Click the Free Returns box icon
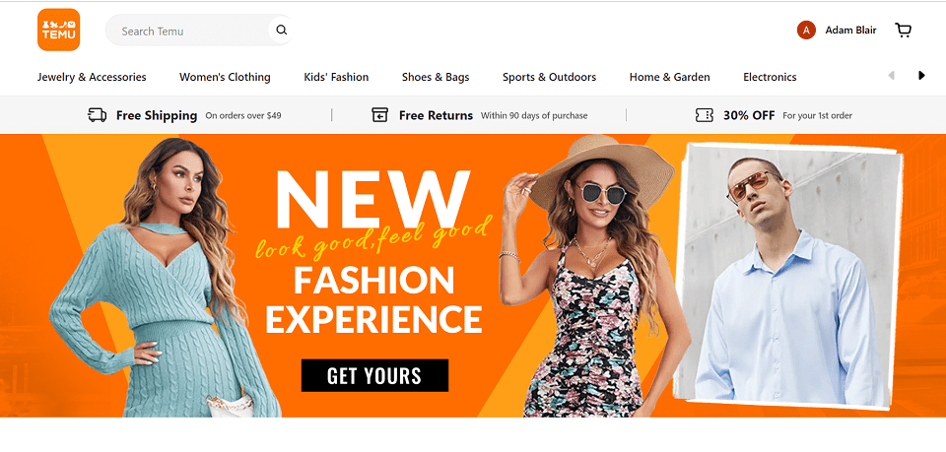The height and width of the screenshot is (452, 946). click(x=379, y=114)
